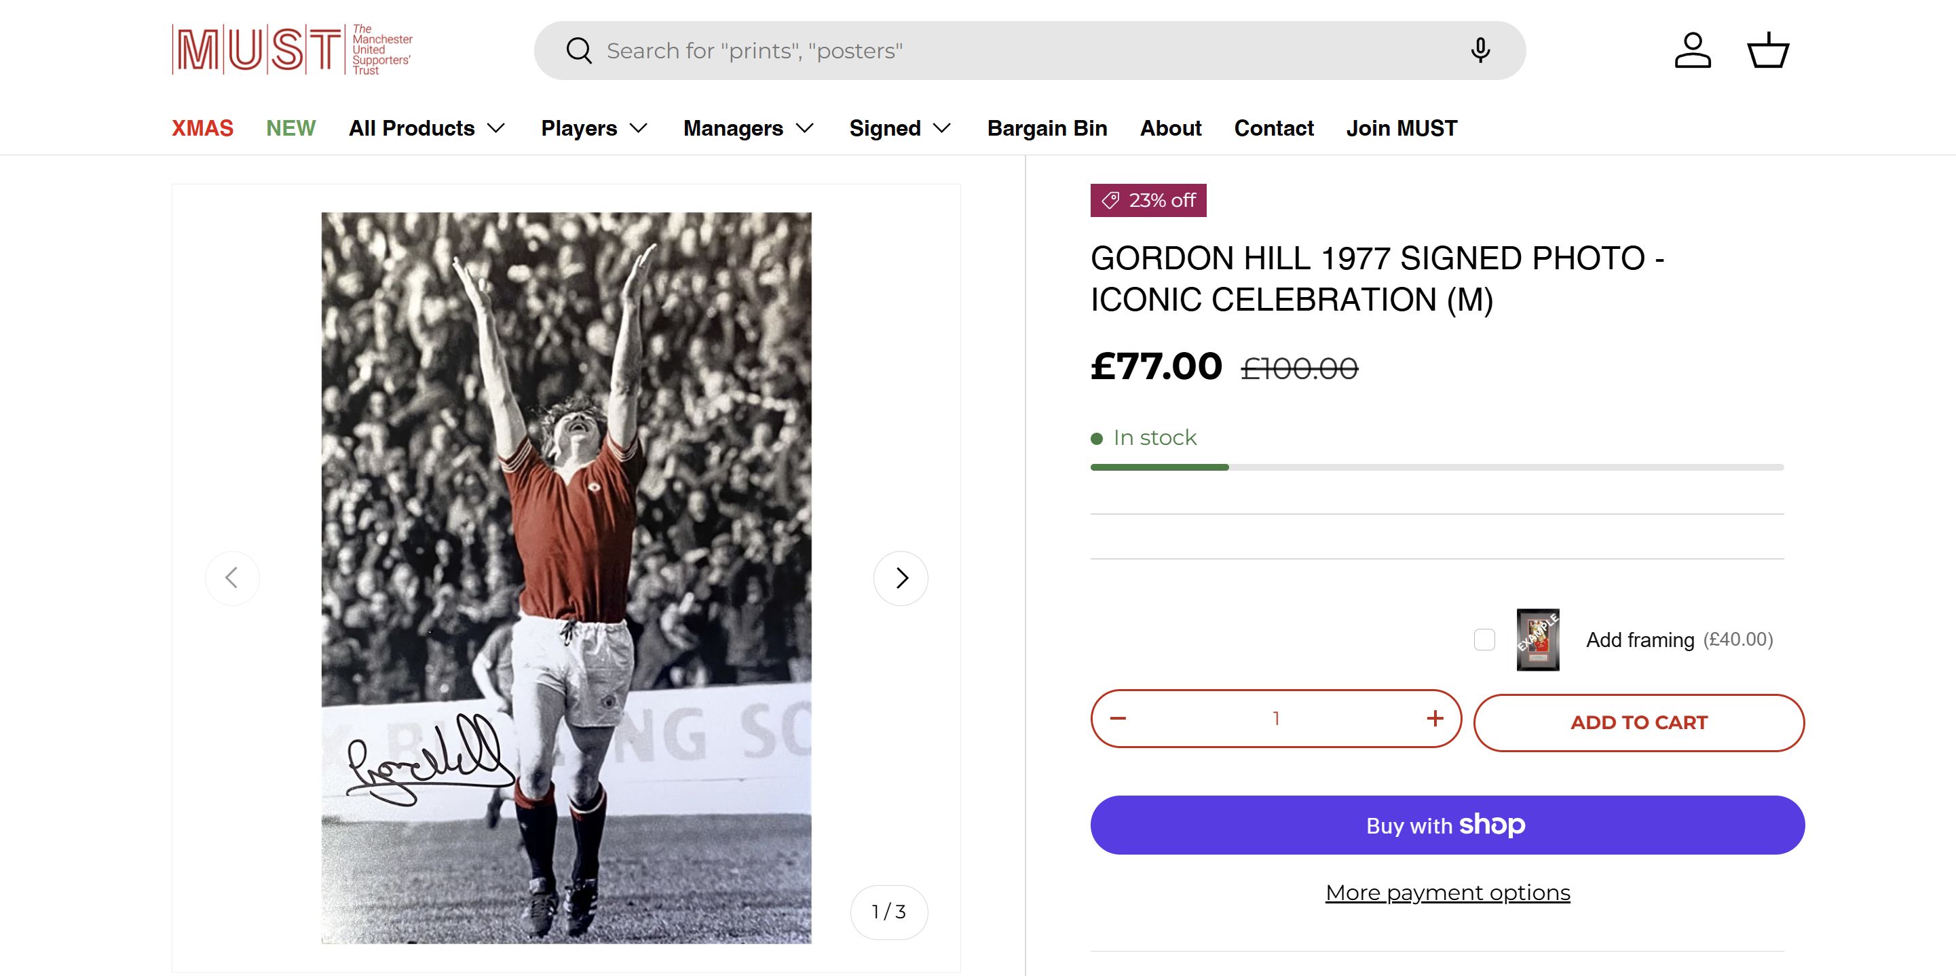
Task: Click the MUST logo
Action: [293, 50]
